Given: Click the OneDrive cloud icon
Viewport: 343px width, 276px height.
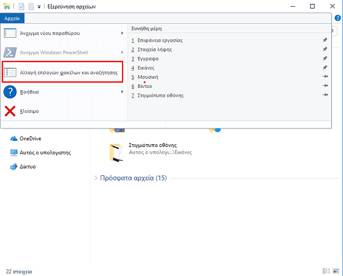Looking at the screenshot, I should [14, 139].
